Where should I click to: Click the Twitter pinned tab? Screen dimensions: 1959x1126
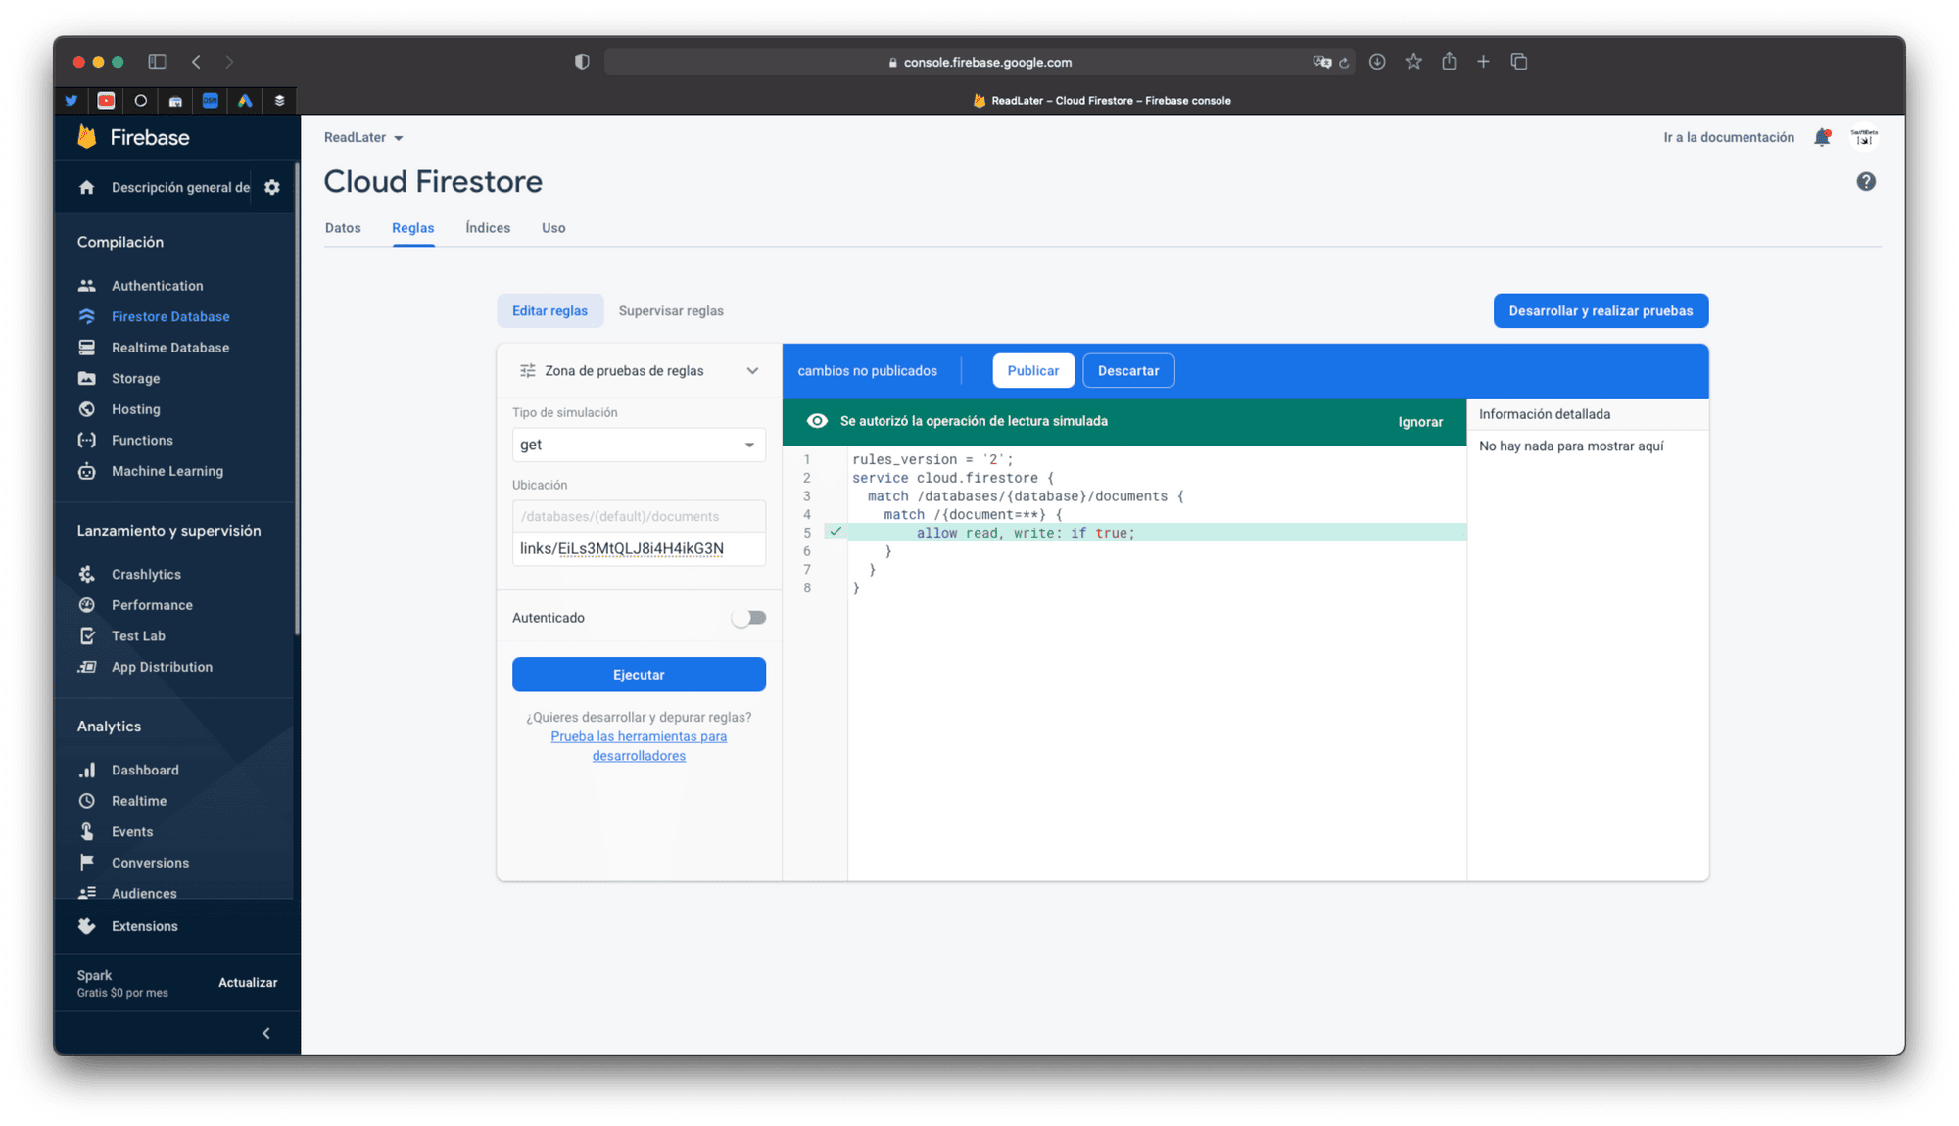72,101
